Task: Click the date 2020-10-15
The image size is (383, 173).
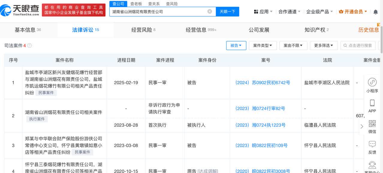Action: [x=126, y=171]
